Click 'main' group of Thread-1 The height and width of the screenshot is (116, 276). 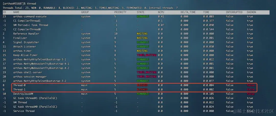click(x=84, y=89)
